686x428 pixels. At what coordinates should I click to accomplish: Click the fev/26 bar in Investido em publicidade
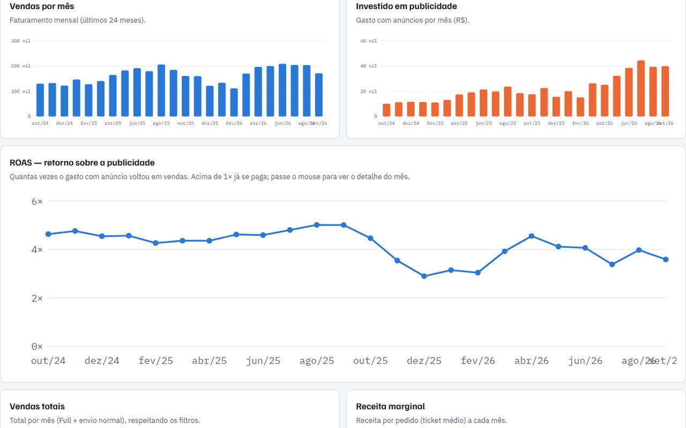[x=580, y=107]
